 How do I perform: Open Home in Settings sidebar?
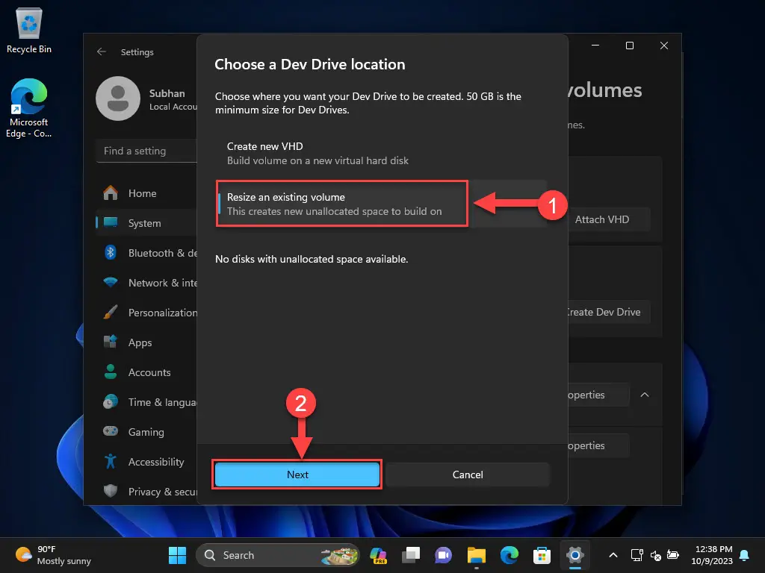(147, 193)
